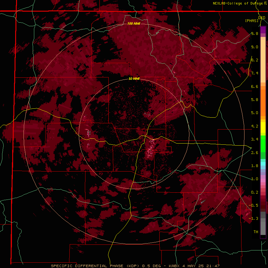This screenshot has height=268, width=268.
Task: Click the 1.8 value on the color scale
Action: point(255,166)
